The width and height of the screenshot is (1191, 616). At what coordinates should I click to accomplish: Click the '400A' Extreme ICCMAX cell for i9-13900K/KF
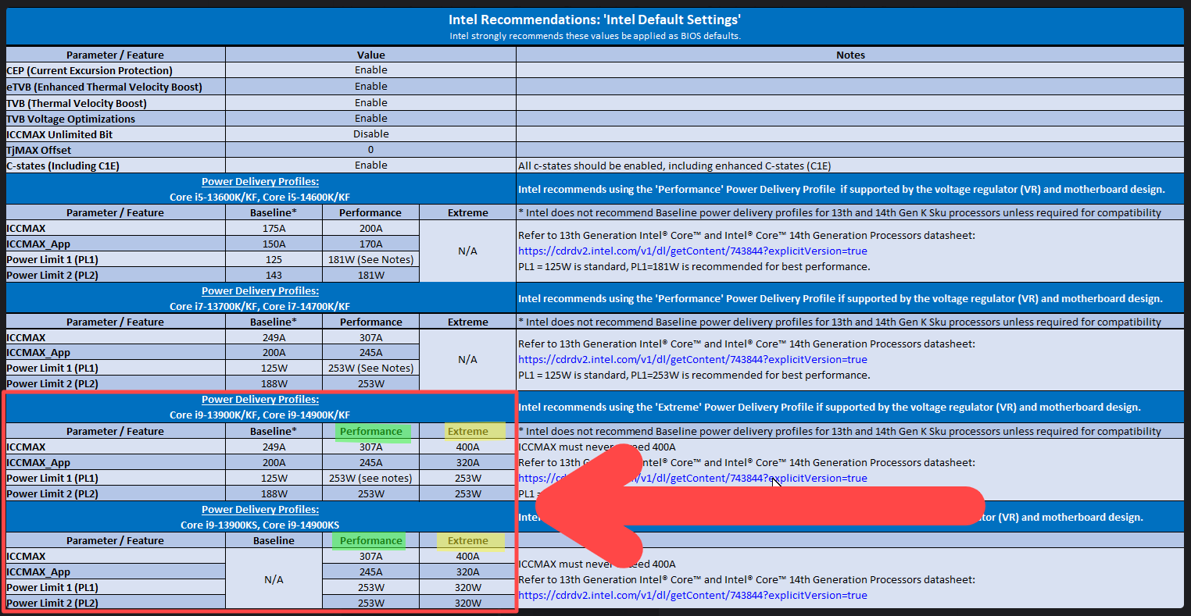click(467, 447)
